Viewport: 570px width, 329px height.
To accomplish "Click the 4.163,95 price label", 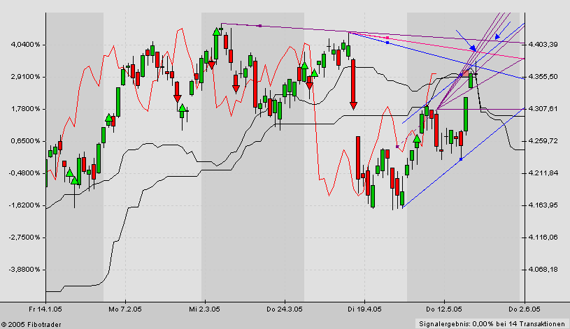I will coord(543,205).
